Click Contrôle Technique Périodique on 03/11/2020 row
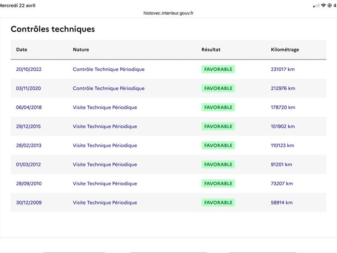Viewport: 337px width, 253px height. pyautogui.click(x=109, y=88)
